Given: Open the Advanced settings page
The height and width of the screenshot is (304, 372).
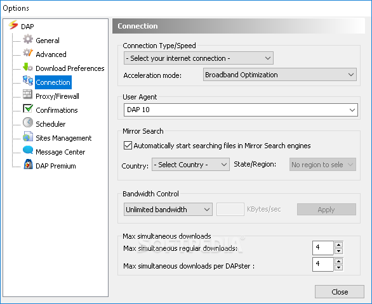Looking at the screenshot, I should (51, 54).
